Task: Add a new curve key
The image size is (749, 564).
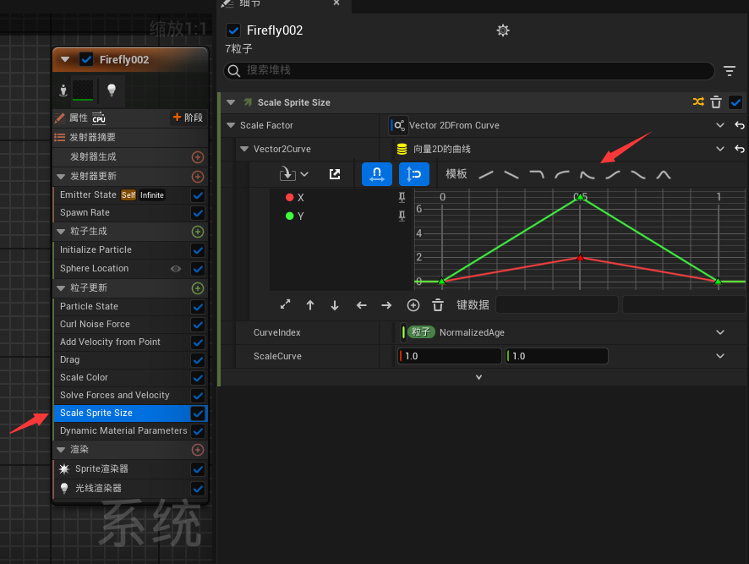Action: 413,305
